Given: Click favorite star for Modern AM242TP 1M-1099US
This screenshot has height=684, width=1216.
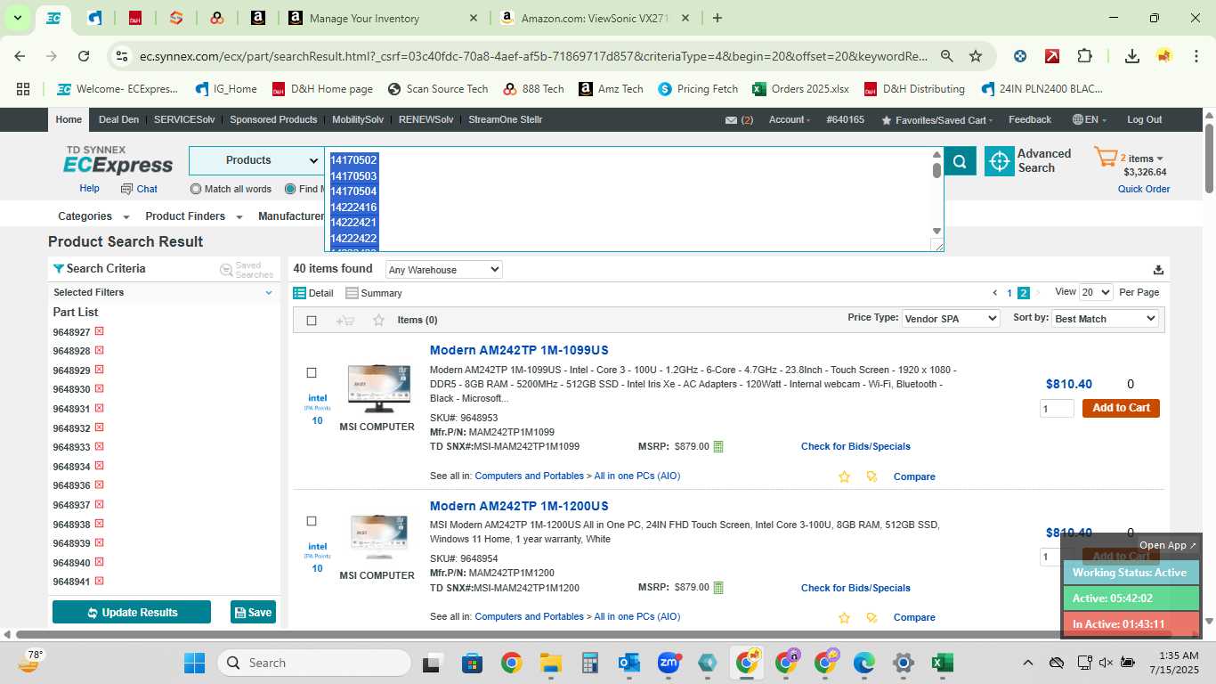Looking at the screenshot, I should click(844, 476).
